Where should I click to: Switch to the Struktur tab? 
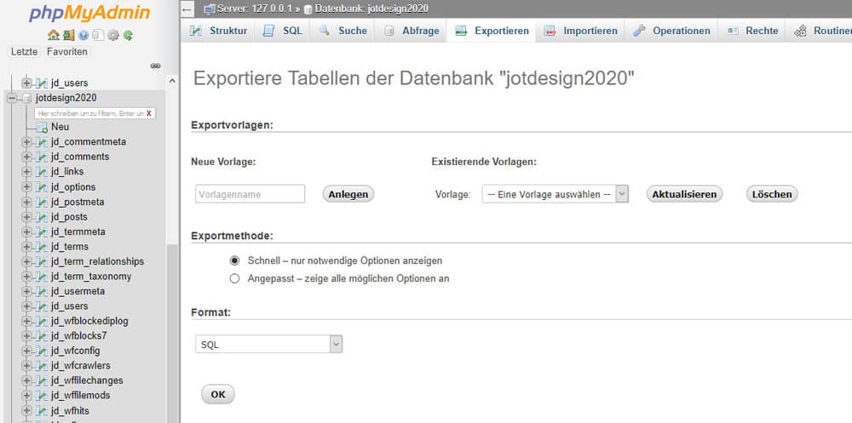click(218, 31)
